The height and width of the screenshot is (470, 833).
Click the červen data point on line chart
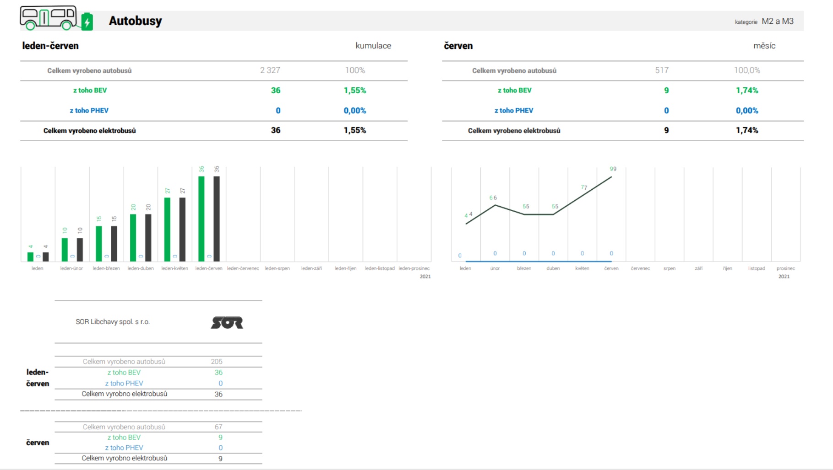pyautogui.click(x=611, y=177)
